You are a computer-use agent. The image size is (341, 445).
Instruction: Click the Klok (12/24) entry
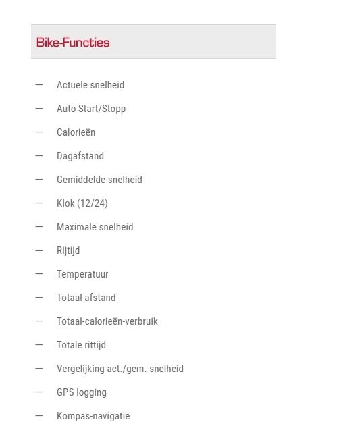pyautogui.click(x=82, y=203)
